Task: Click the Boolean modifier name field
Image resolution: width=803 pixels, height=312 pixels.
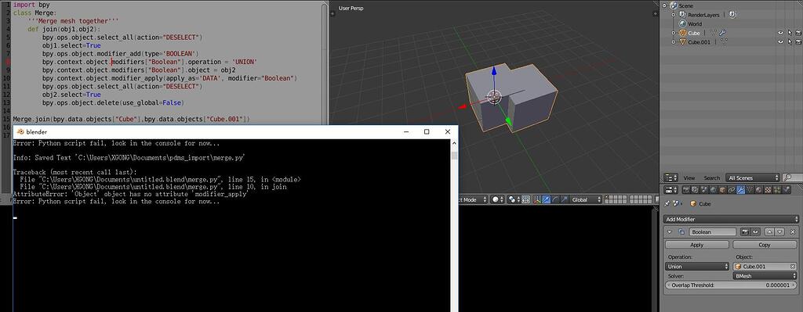Action: 713,231
